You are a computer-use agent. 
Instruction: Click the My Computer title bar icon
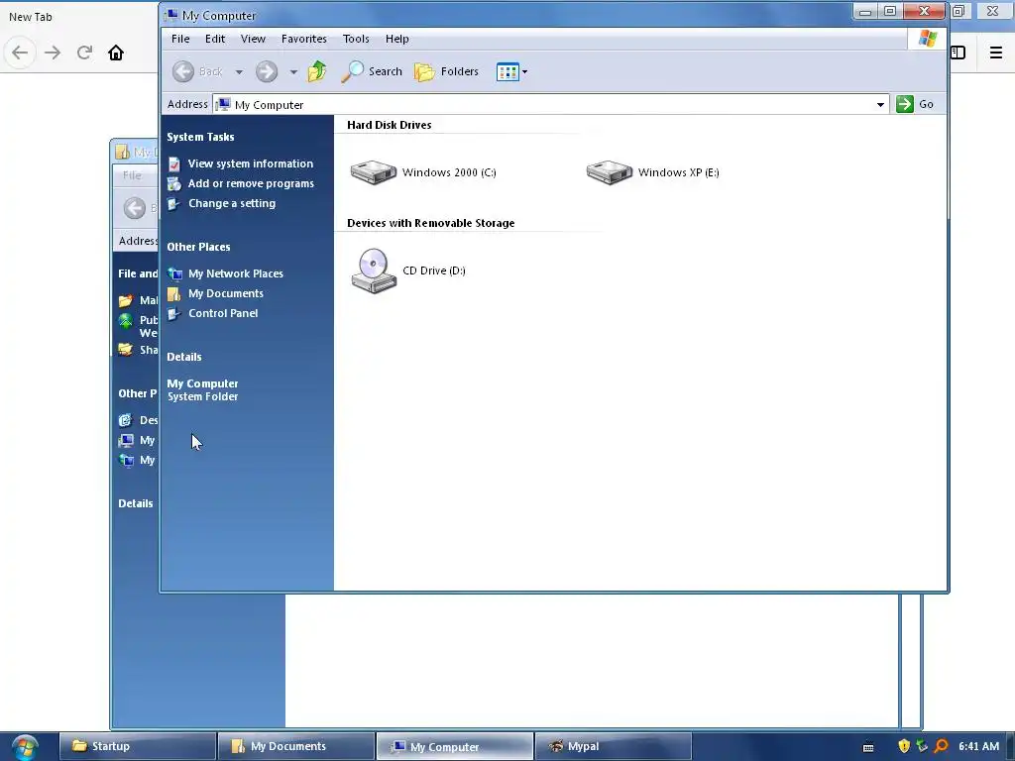(x=170, y=14)
